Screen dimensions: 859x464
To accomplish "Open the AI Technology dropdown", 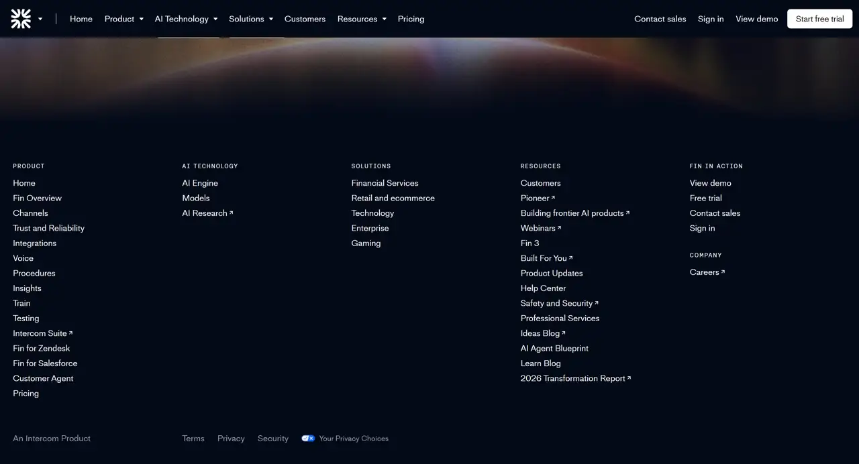I will pos(186,19).
